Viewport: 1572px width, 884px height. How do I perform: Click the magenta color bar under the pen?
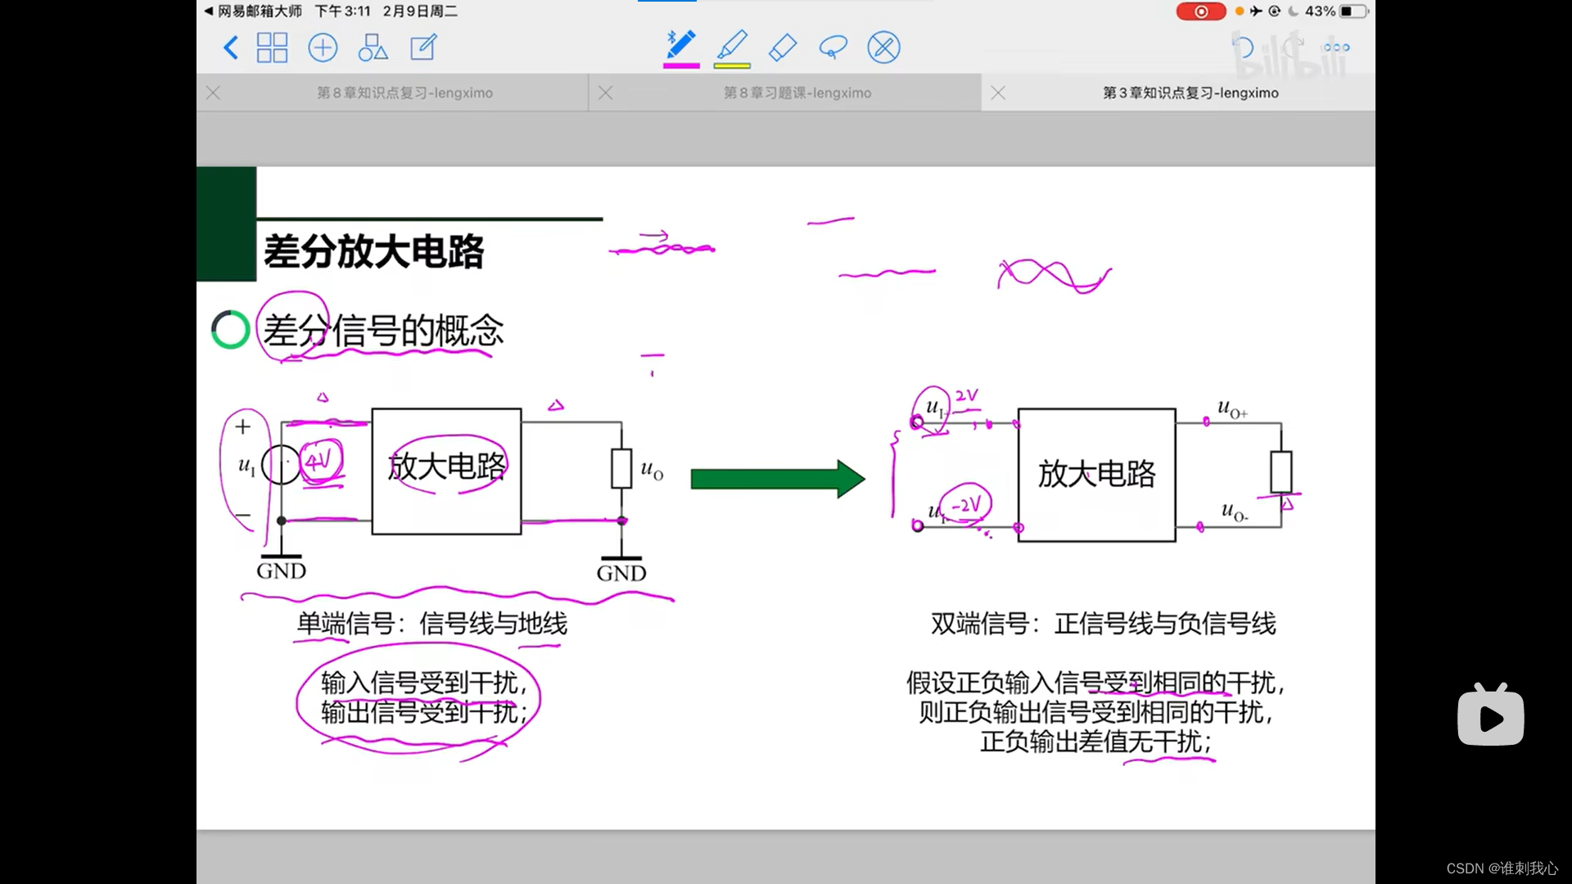tap(680, 65)
